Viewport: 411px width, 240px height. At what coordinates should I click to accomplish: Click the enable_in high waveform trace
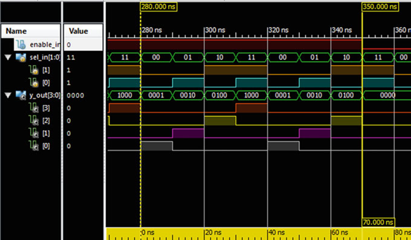tap(234, 44)
